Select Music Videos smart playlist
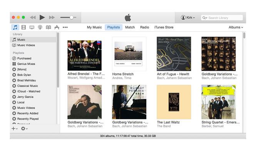The height and width of the screenshot is (150, 254). tap(33, 108)
